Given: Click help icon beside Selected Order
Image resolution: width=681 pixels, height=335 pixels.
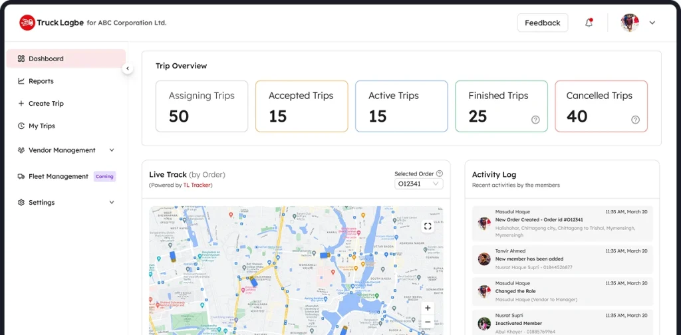Looking at the screenshot, I should 440,173.
